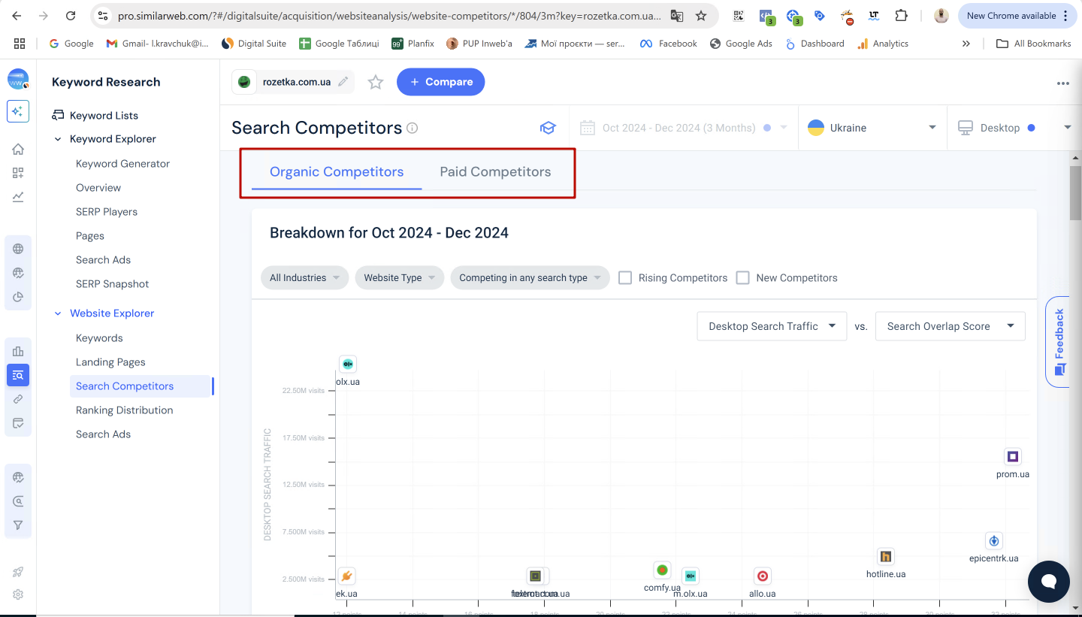Enable the New Competitors checkbox

tap(743, 277)
